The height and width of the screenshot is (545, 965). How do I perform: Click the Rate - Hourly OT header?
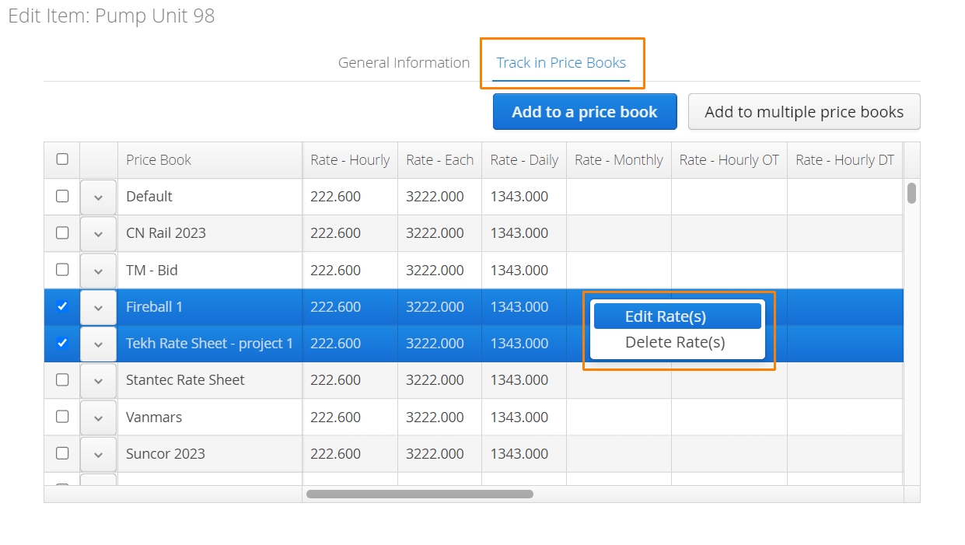point(729,160)
